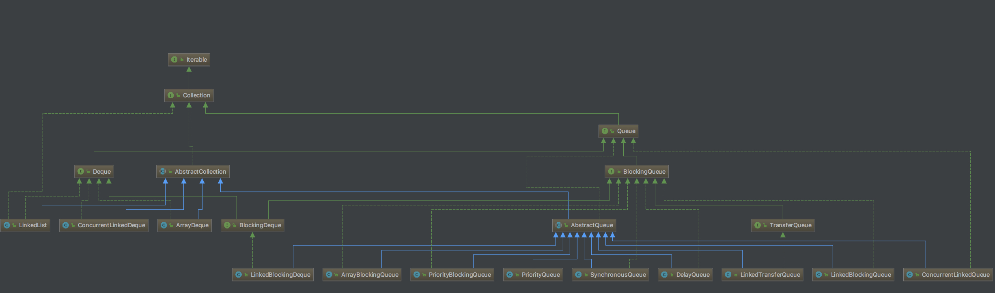The image size is (995, 293).
Task: Select the 'BlockingDeque' label text
Action: coord(260,225)
